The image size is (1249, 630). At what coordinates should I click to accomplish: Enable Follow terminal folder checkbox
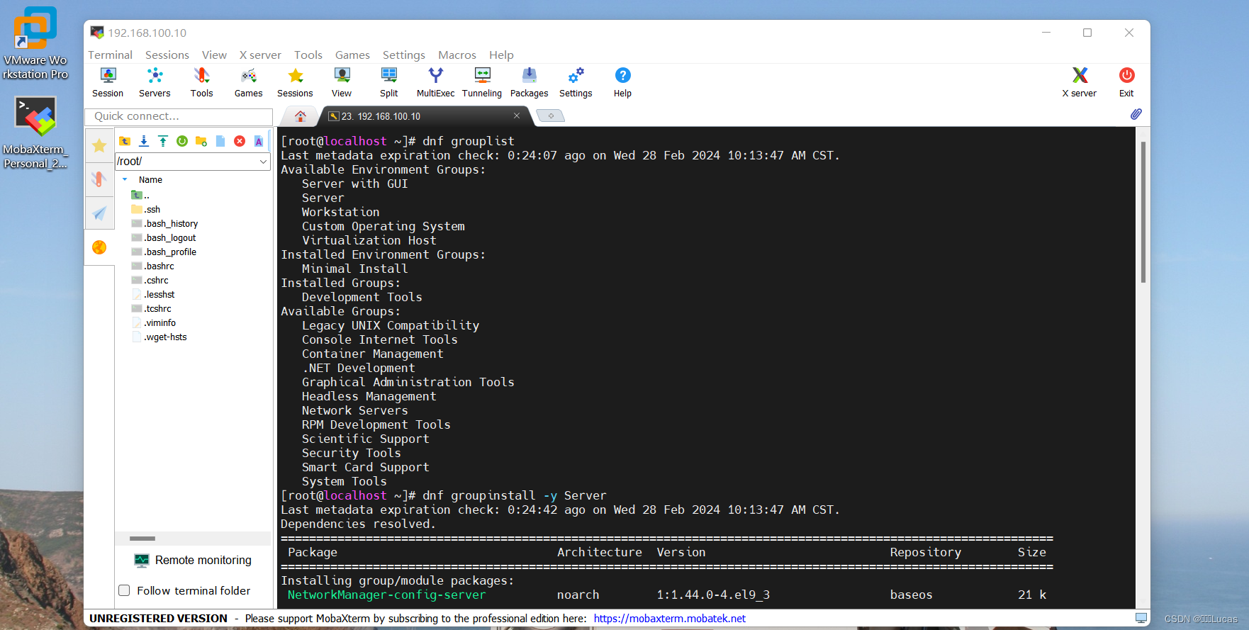coord(124,590)
